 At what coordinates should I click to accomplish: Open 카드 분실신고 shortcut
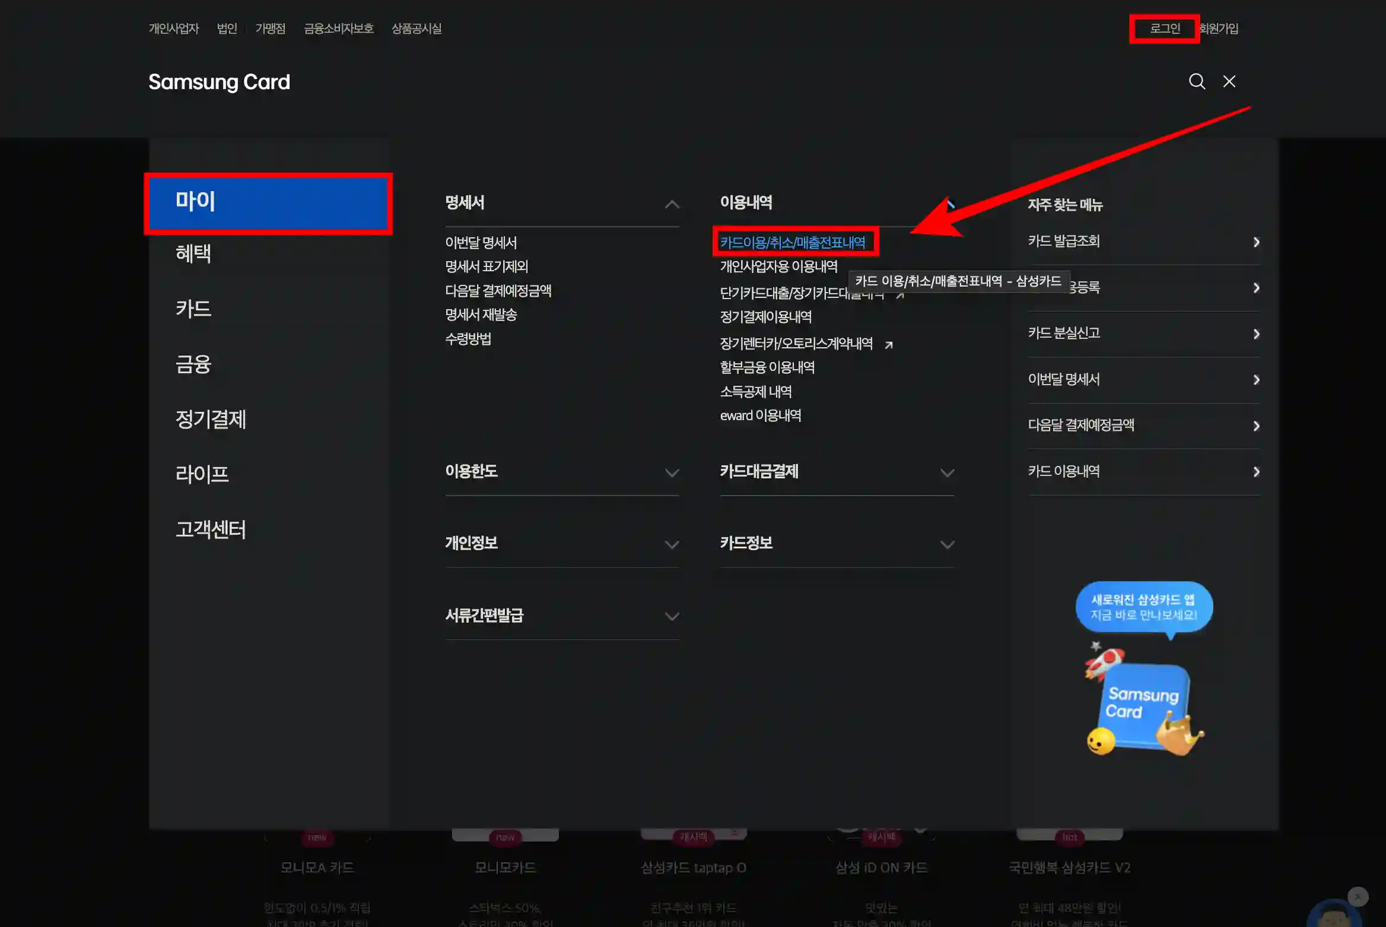point(1064,333)
